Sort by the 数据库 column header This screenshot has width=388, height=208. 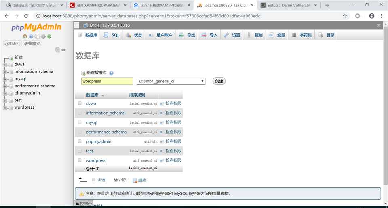92,95
